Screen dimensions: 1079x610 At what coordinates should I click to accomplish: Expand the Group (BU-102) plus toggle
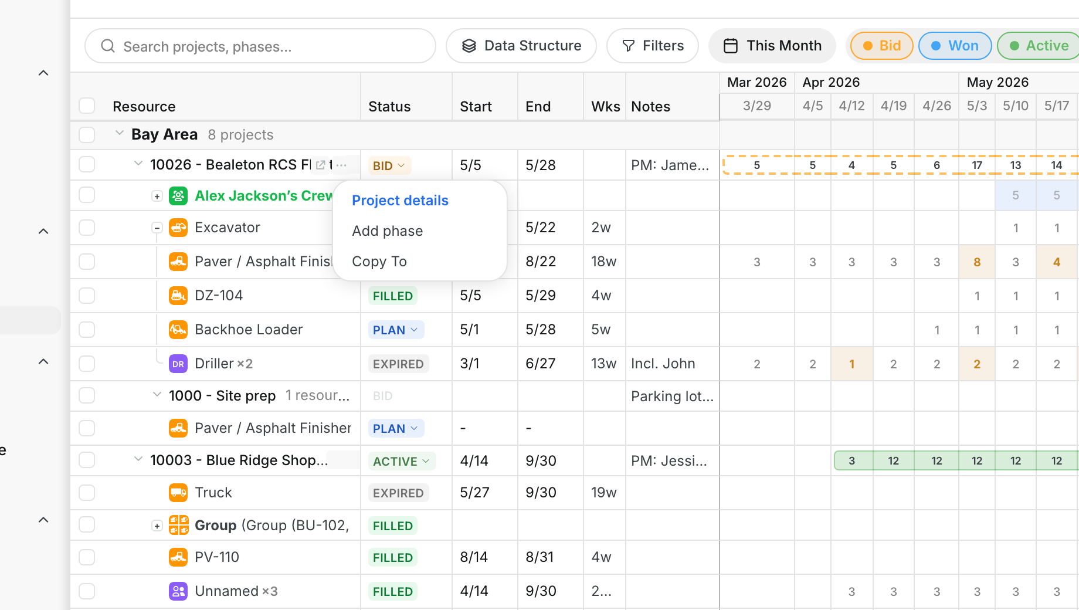coord(157,526)
